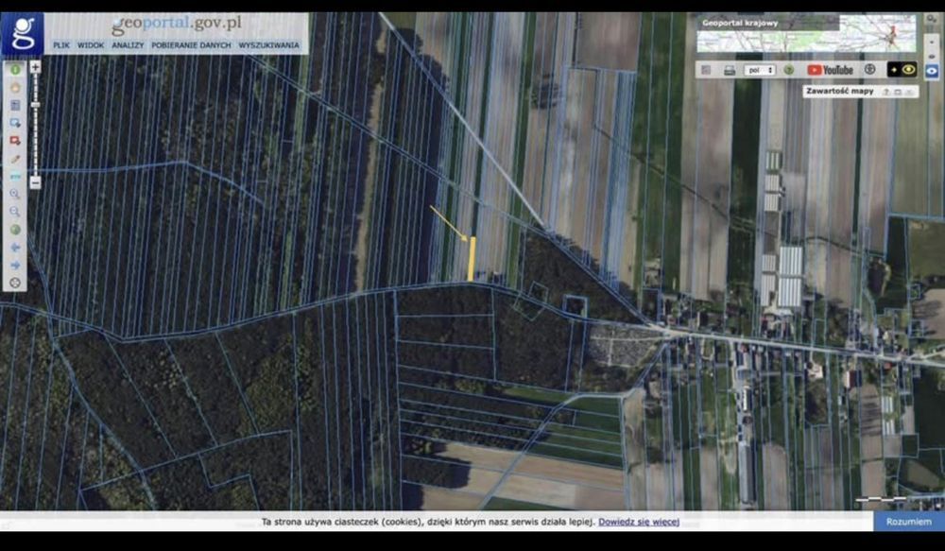Image resolution: width=945 pixels, height=551 pixels.
Task: Click the Rozumiem button
Action: 908,522
